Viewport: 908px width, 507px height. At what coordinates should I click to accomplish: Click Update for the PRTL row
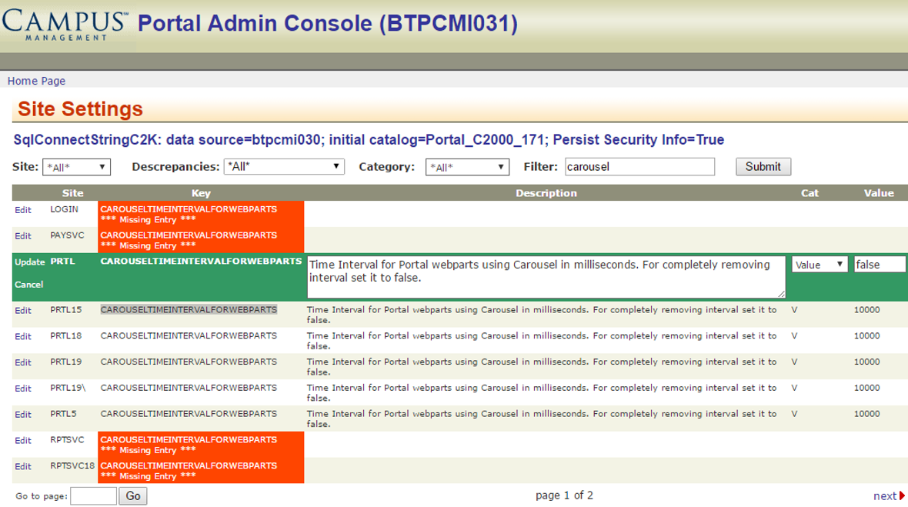(29, 262)
